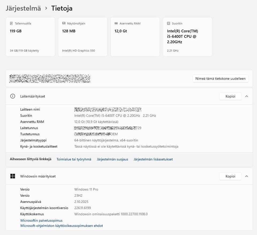Click the Suoritin processor icon
The height and width of the screenshot is (235, 257).
168,24
